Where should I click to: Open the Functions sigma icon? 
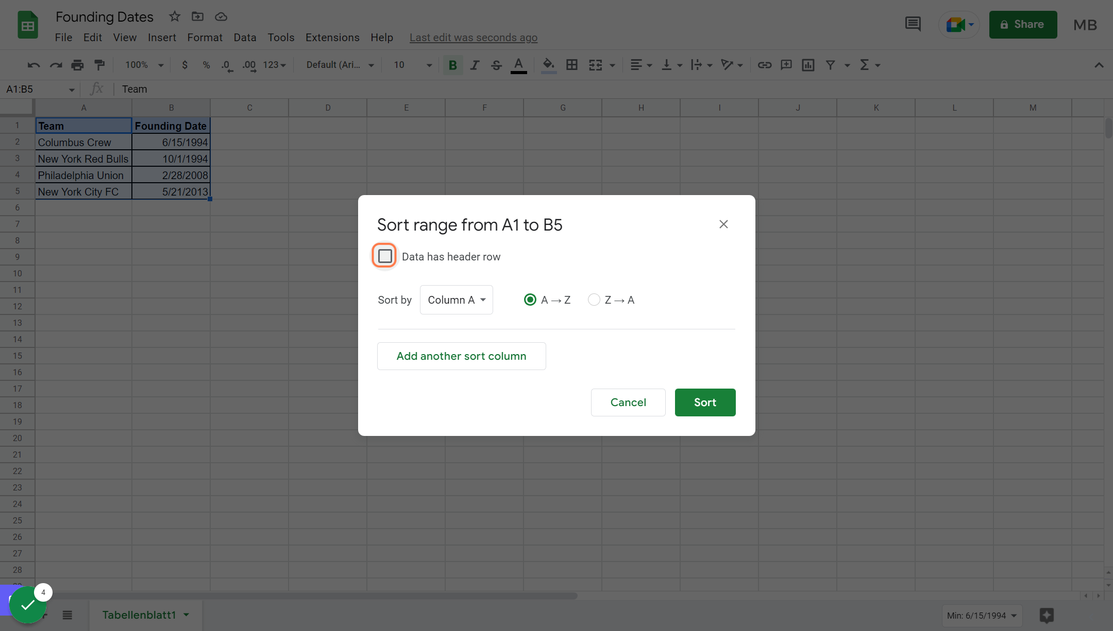pos(865,65)
